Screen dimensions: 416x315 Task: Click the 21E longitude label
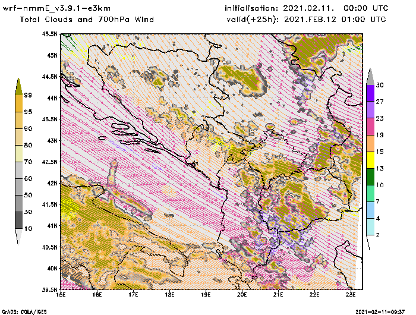coord(278,295)
